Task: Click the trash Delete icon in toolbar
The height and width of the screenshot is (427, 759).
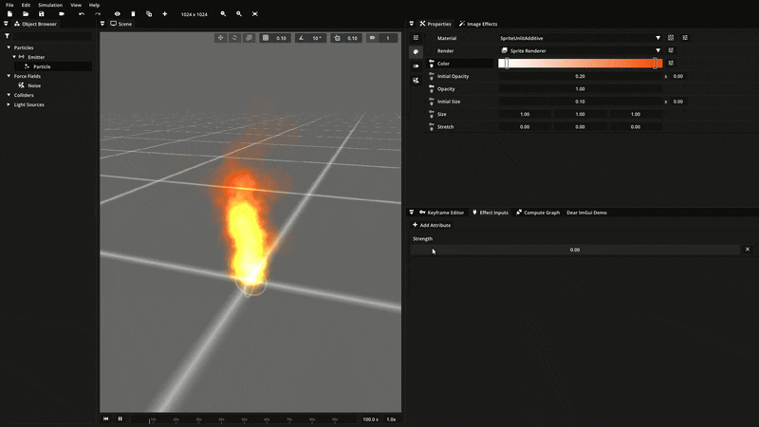Action: 133,14
